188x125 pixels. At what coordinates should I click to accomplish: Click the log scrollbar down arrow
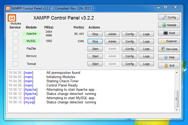coord(177,110)
